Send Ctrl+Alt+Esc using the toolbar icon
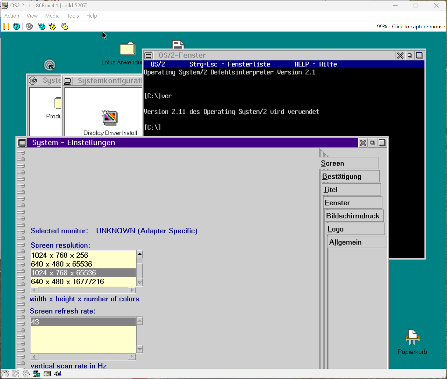The width and height of the screenshot is (447, 379). [52, 26]
